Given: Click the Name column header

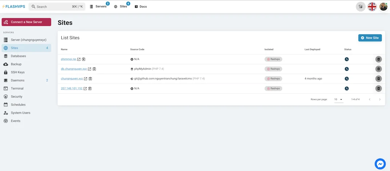Looking at the screenshot, I should pos(64,49).
